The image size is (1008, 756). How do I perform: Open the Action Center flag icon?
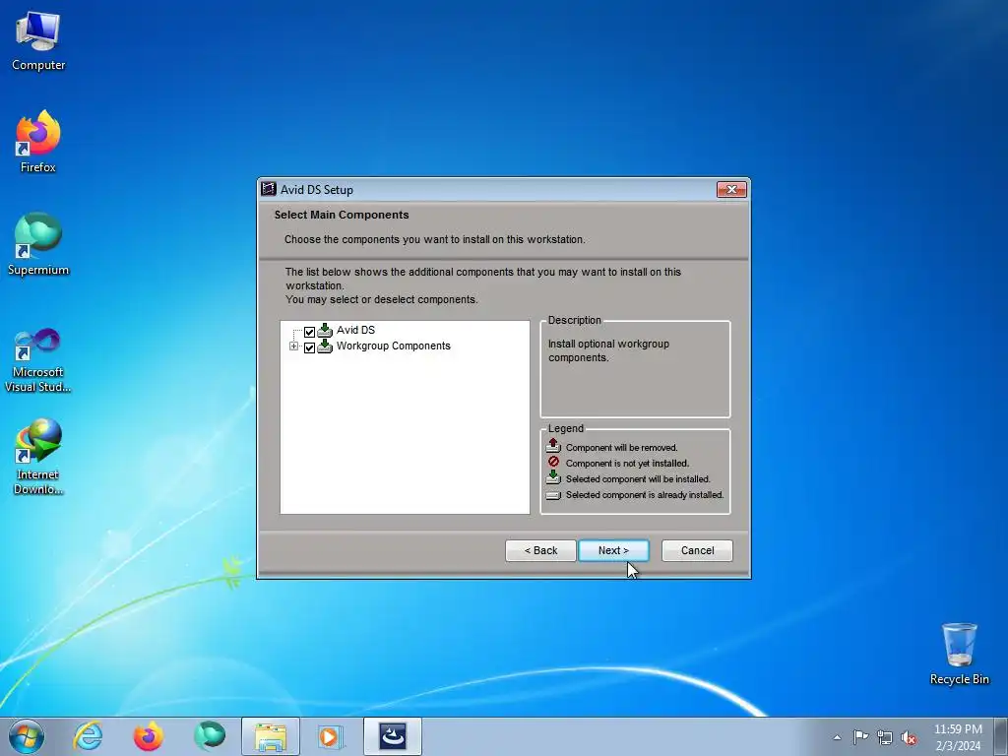[x=860, y=736]
